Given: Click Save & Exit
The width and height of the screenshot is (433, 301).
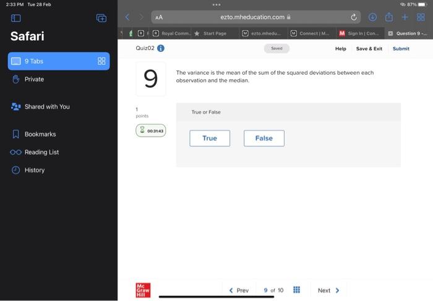Looking at the screenshot, I should [369, 49].
